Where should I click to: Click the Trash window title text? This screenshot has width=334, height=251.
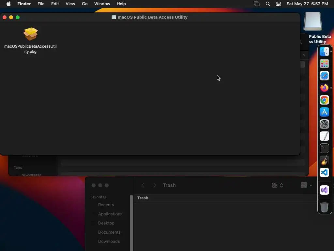pyautogui.click(x=169, y=185)
